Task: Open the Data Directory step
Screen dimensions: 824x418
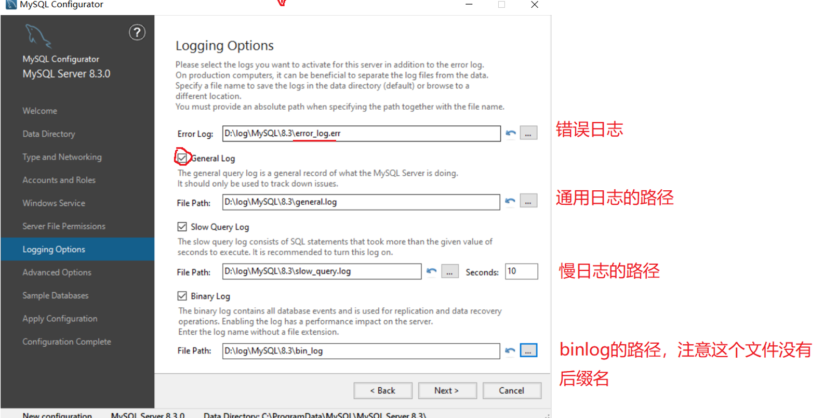Action: pos(49,134)
